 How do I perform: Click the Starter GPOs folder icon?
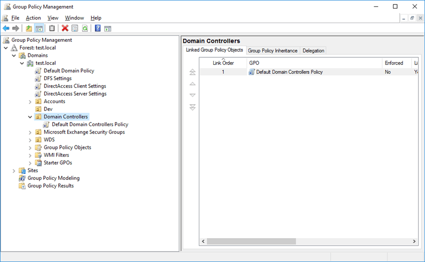click(x=38, y=162)
